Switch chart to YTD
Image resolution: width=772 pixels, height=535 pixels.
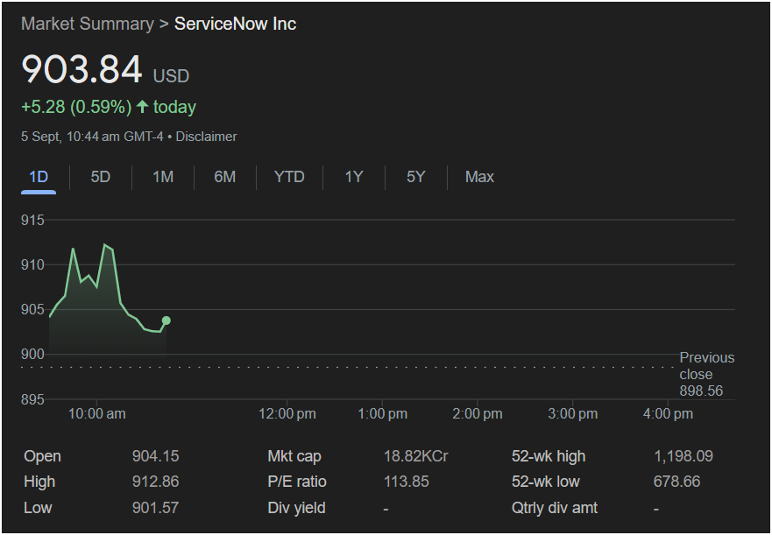tap(289, 177)
